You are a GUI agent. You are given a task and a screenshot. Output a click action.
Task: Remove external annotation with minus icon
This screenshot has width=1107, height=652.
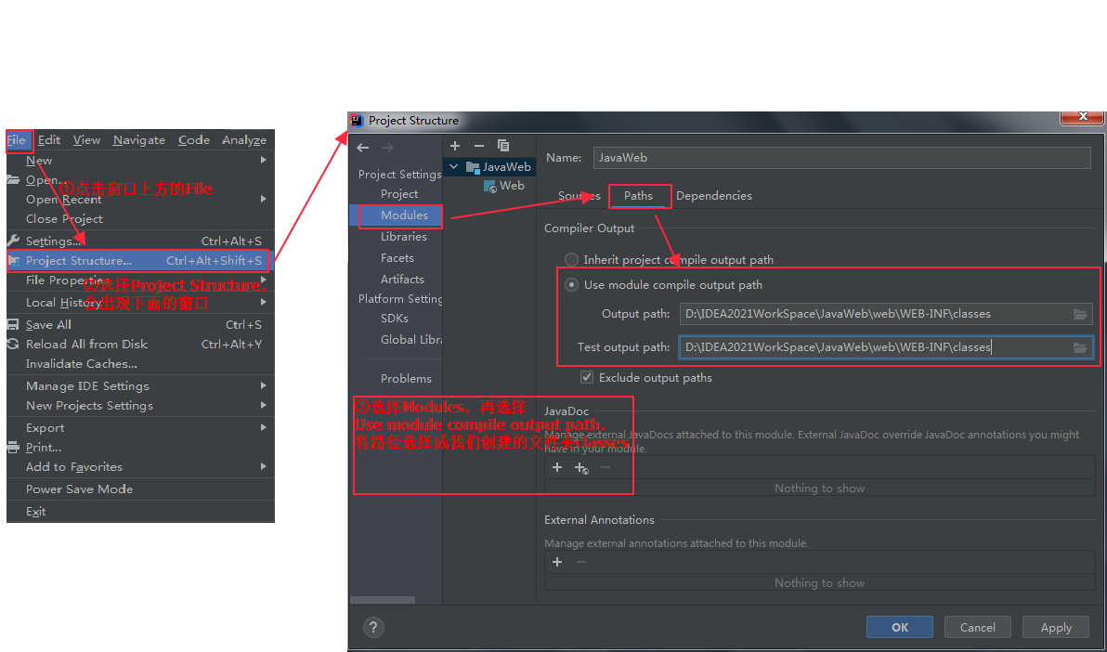581,562
